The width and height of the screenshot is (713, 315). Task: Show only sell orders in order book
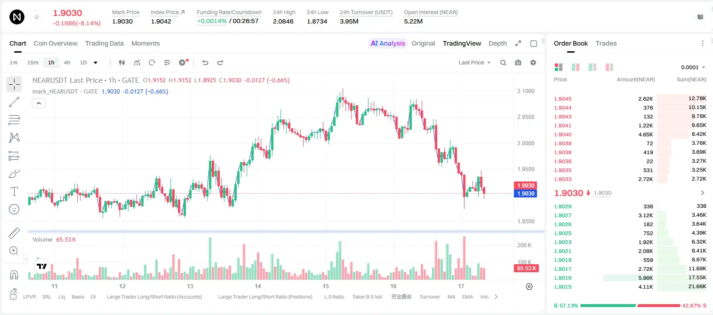tap(609, 67)
